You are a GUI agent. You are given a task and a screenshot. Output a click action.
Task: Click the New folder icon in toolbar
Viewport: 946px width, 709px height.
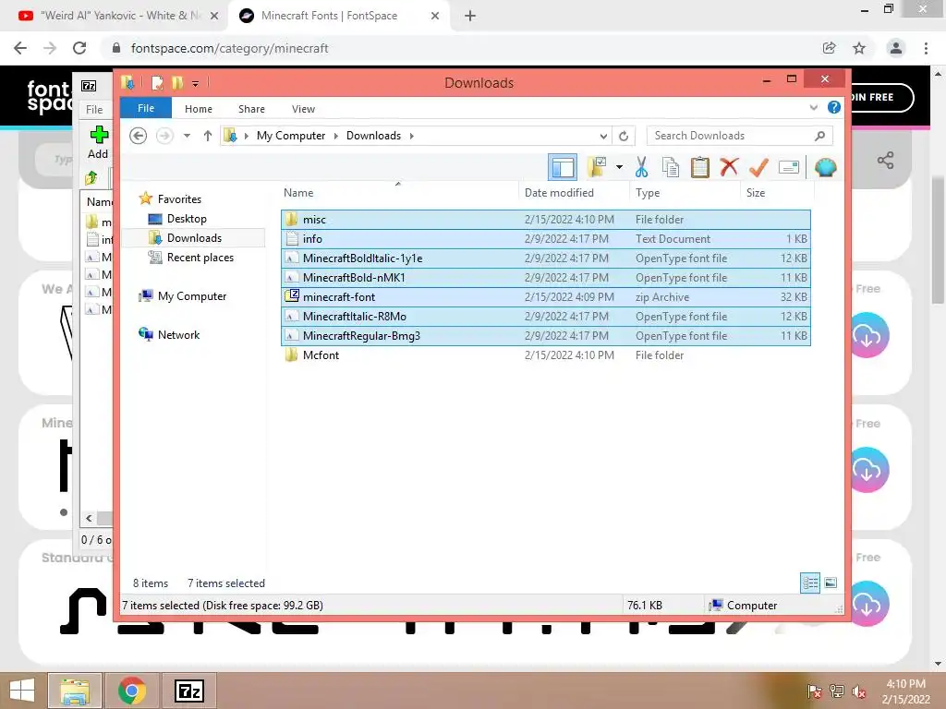point(597,167)
